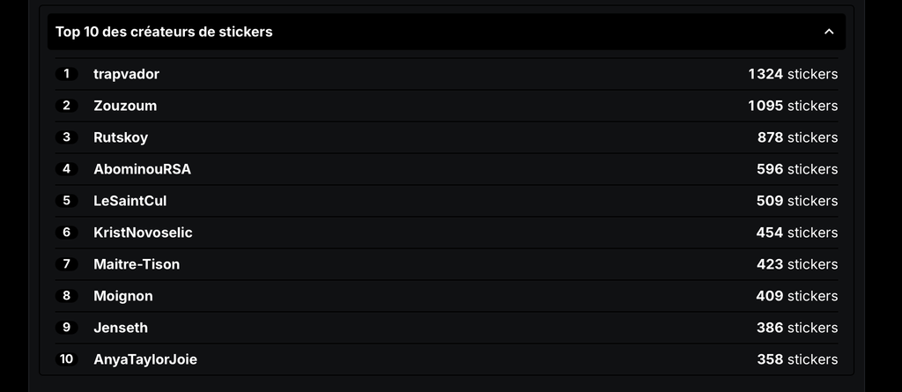Click the rank 2 badge
The width and height of the screenshot is (902, 392).
point(67,106)
